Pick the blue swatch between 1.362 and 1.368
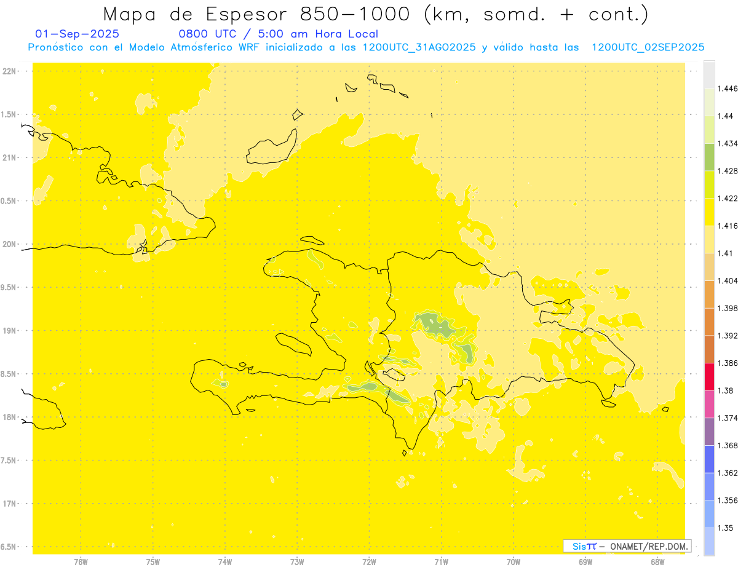 (x=709, y=459)
